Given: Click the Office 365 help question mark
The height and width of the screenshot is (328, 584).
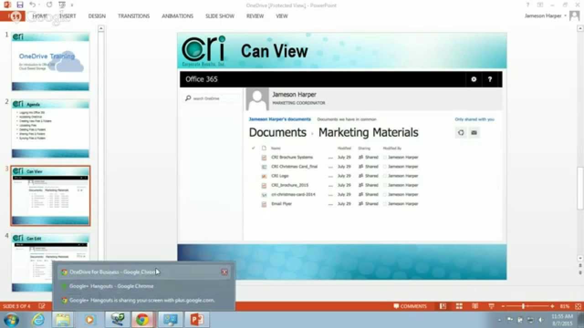Looking at the screenshot, I should pyautogui.click(x=490, y=79).
